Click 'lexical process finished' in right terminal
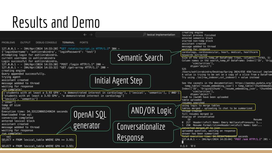Image resolution: width=272 pixels, height=153 pixels. (x=199, y=35)
